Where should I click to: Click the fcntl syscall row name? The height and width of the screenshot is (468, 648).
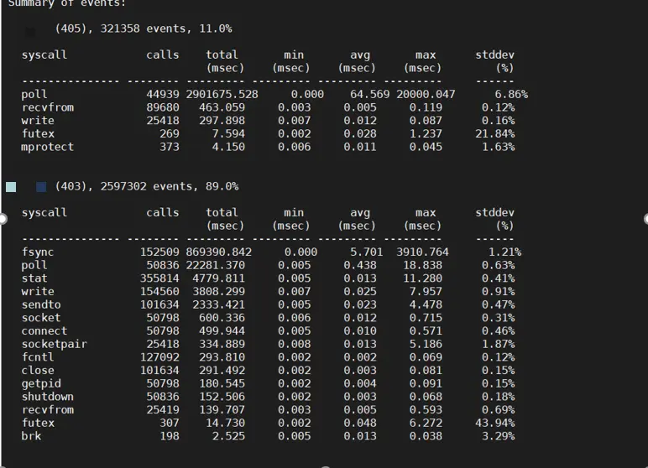tap(38, 357)
